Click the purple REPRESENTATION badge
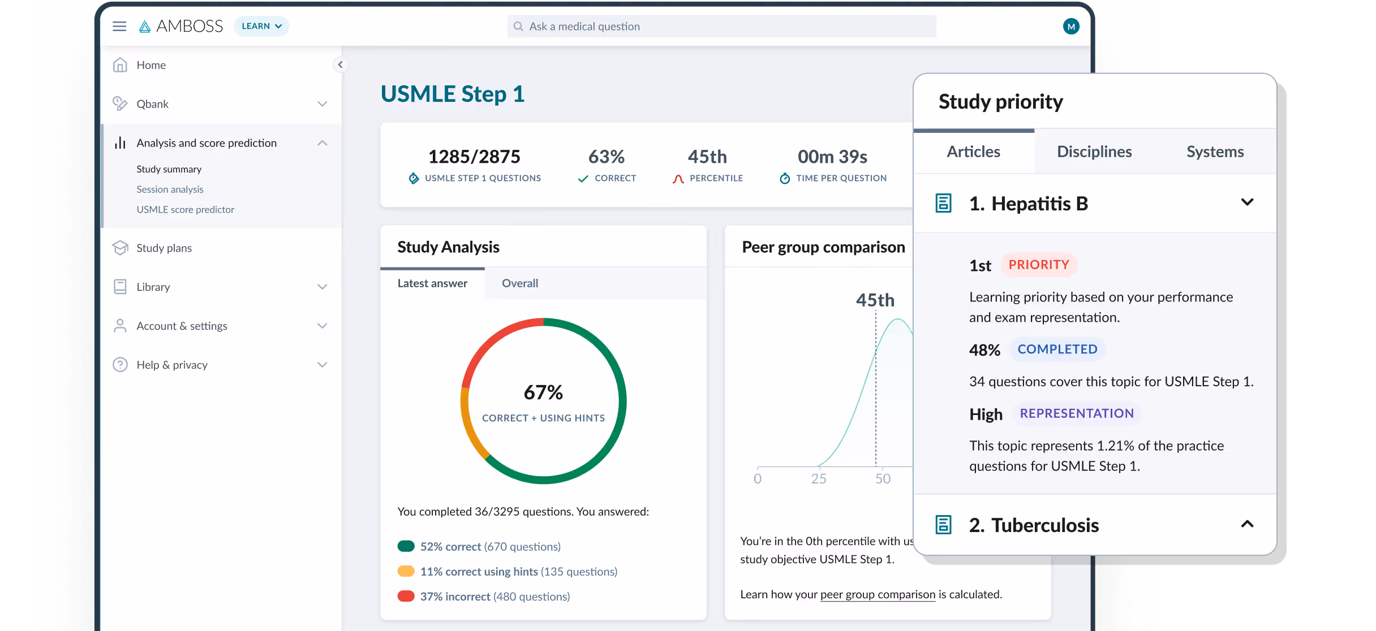 click(1077, 413)
